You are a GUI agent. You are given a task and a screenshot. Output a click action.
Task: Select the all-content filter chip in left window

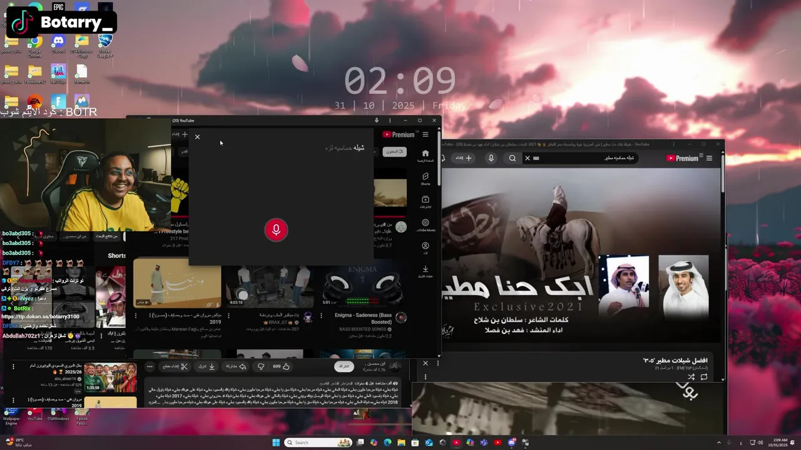click(394, 152)
